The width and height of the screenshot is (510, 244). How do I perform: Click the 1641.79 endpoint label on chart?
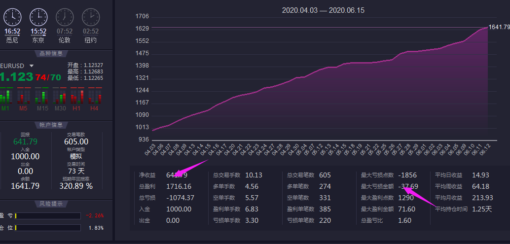(499, 27)
